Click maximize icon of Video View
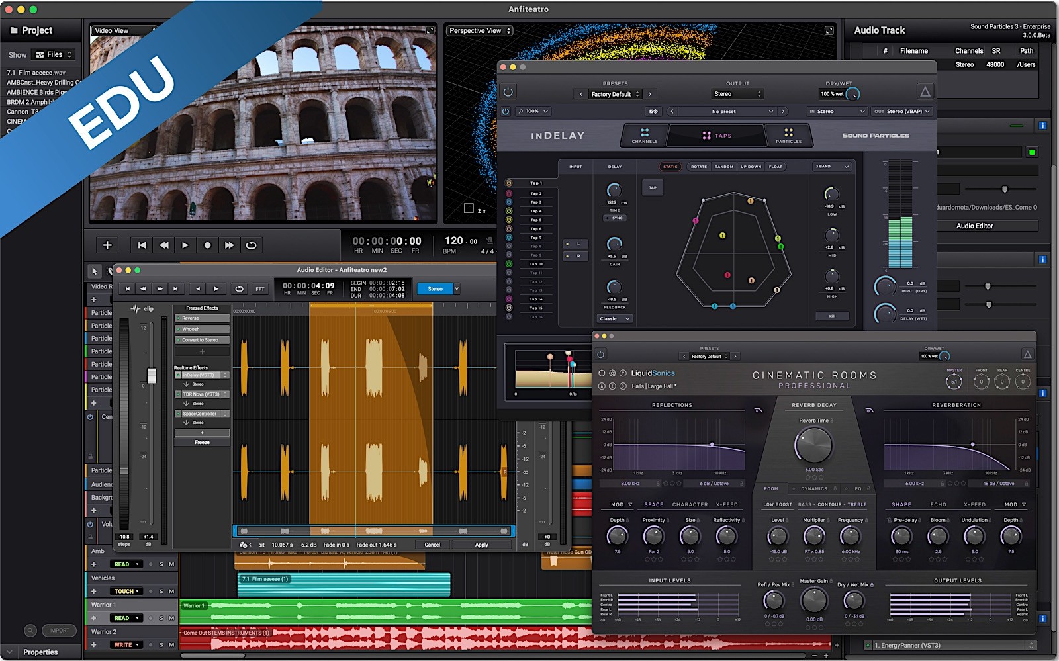The height and width of the screenshot is (661, 1059). click(x=430, y=30)
